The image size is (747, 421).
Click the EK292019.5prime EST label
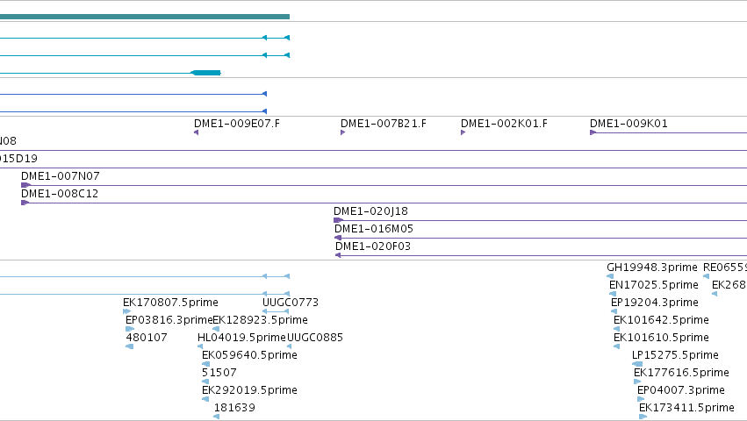(249, 390)
